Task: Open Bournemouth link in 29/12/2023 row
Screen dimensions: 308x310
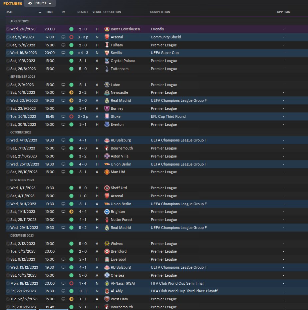Action: (x=122, y=307)
